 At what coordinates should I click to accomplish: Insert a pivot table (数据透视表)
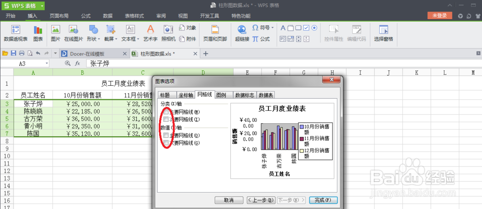[x=15, y=33]
